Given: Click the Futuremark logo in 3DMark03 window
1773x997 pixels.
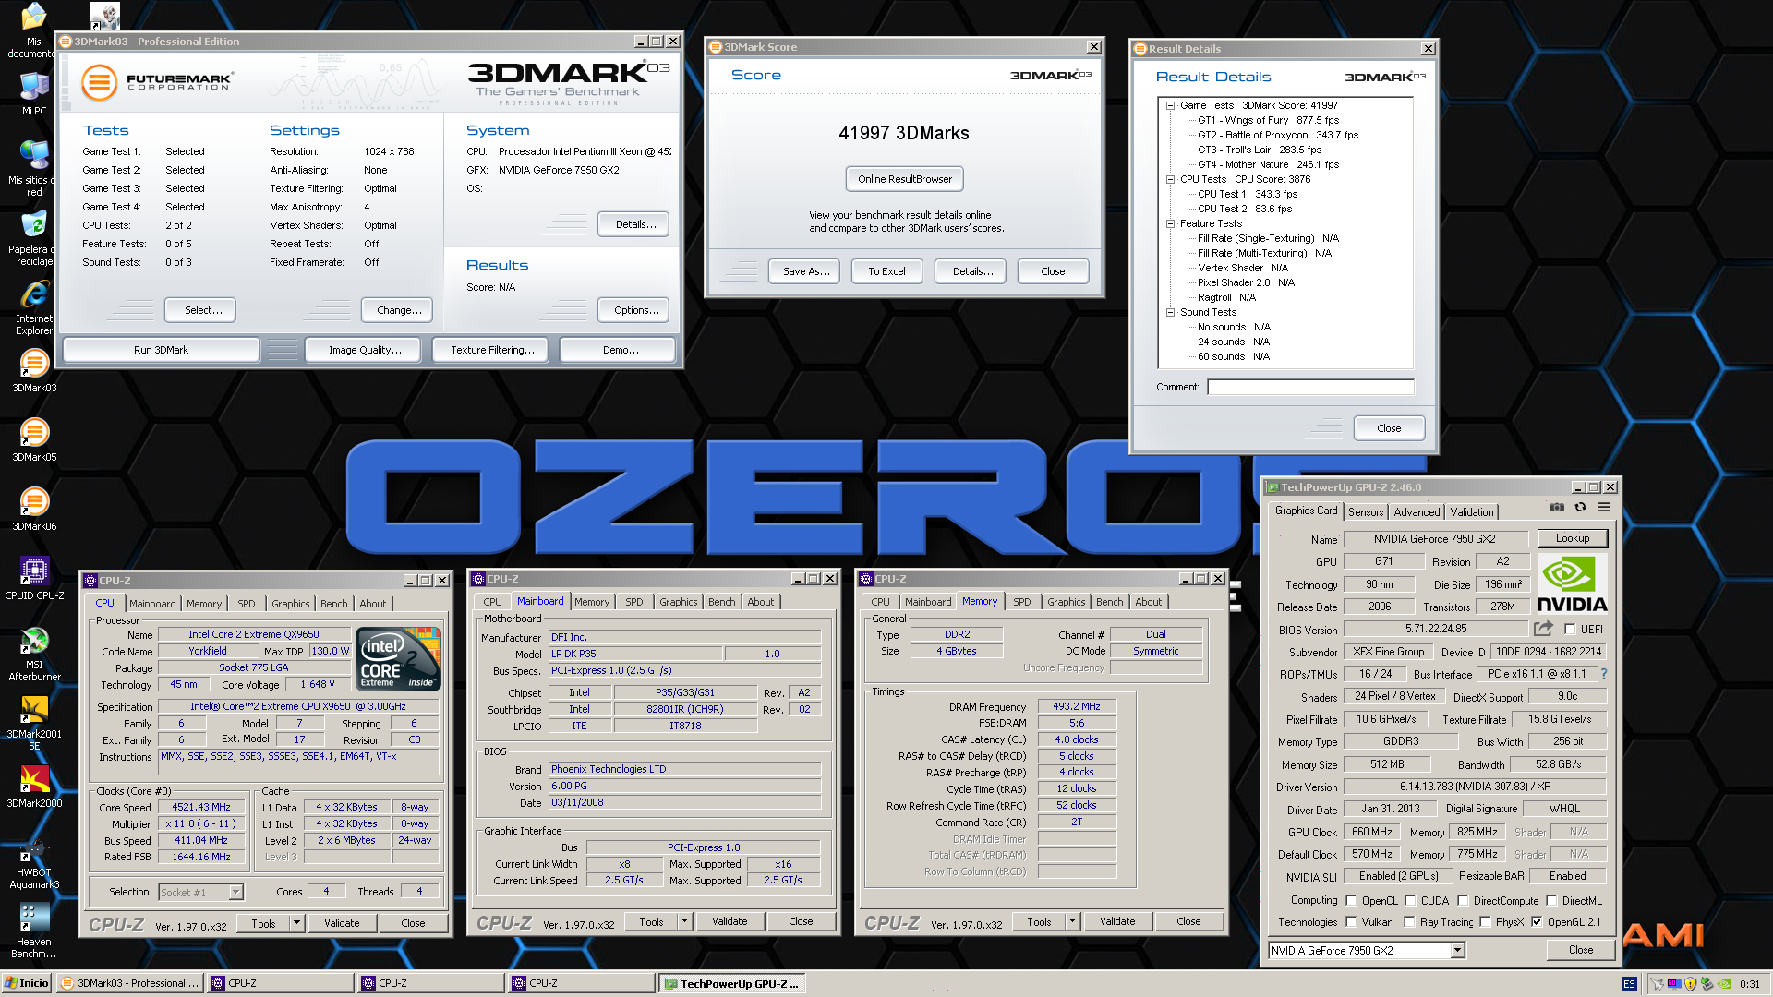Looking at the screenshot, I should point(156,82).
